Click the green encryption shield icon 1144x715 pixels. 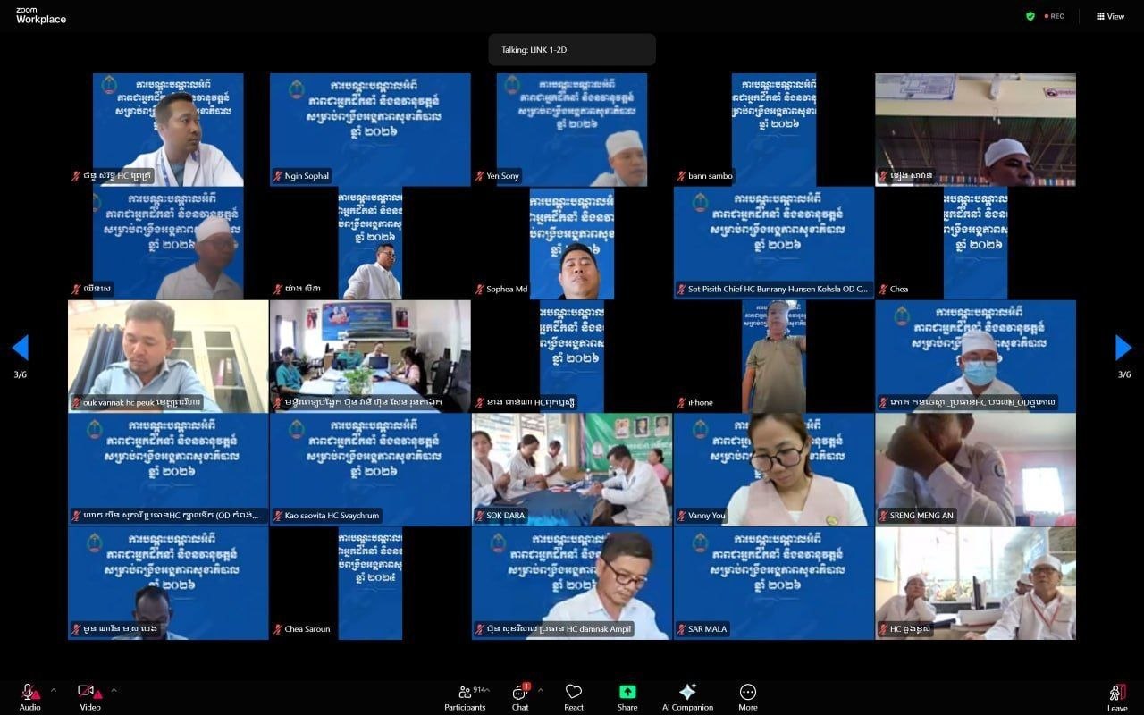click(1030, 16)
